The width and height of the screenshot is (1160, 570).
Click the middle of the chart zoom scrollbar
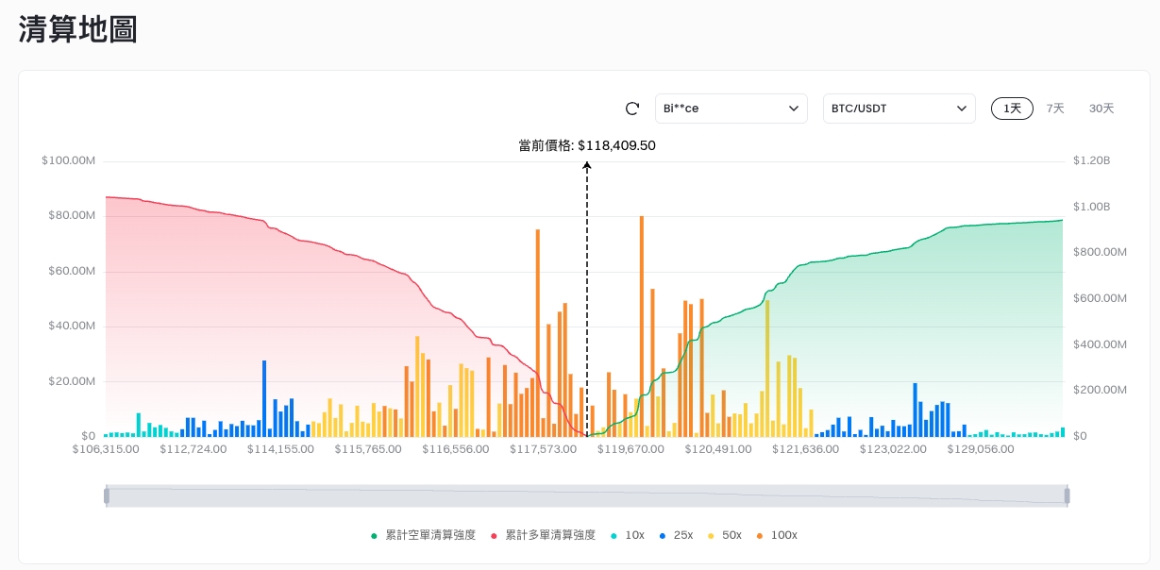tap(586, 495)
